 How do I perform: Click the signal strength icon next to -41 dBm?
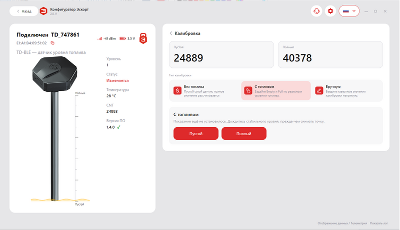99,39
